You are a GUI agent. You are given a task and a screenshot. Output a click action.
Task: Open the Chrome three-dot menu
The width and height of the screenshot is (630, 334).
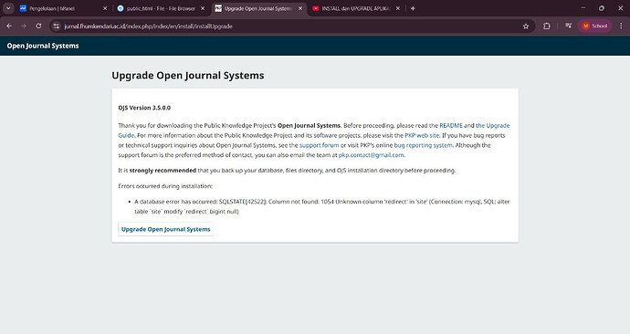pyautogui.click(x=621, y=26)
